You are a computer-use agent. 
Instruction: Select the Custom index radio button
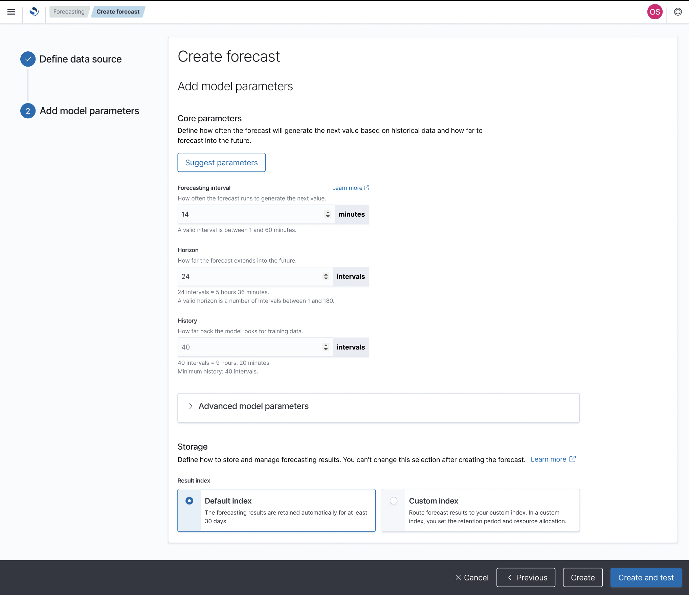pos(394,501)
